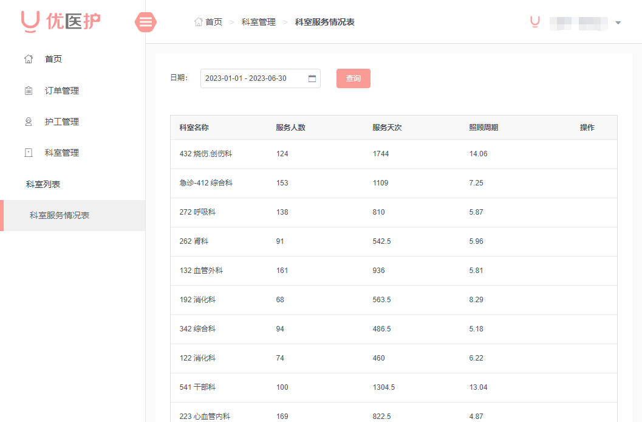Click service count 124
The height and width of the screenshot is (422, 642).
(282, 154)
